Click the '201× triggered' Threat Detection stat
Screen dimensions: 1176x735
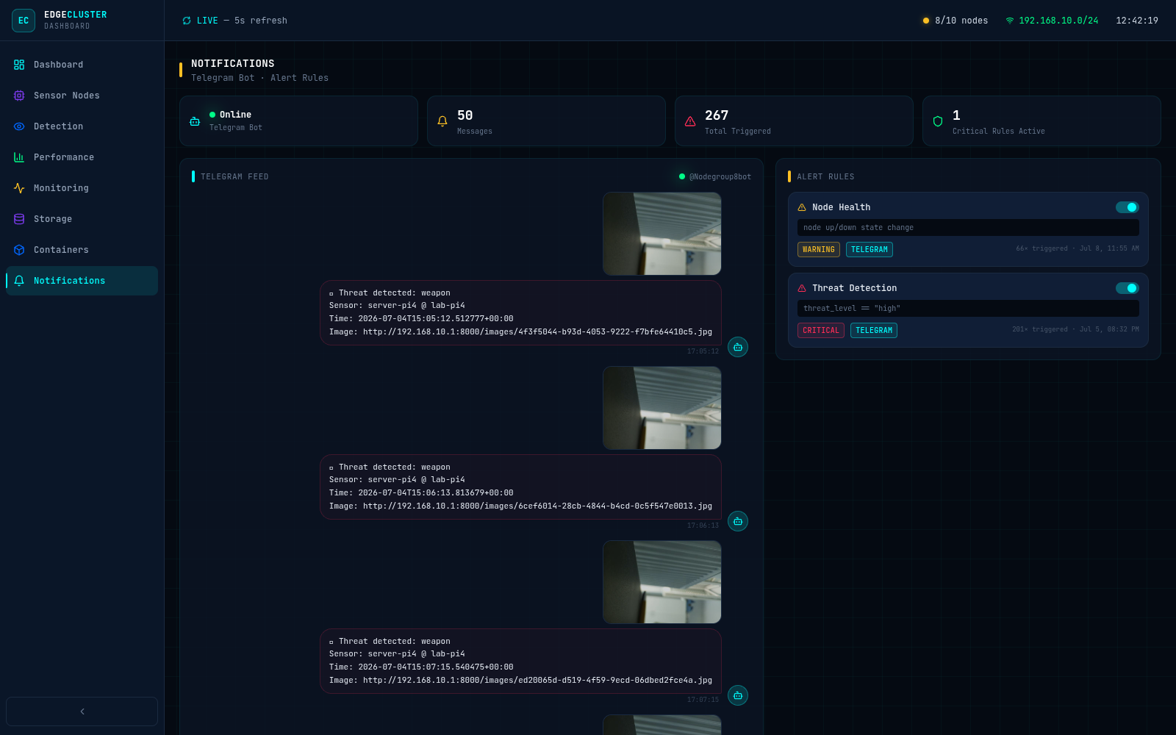1040,329
